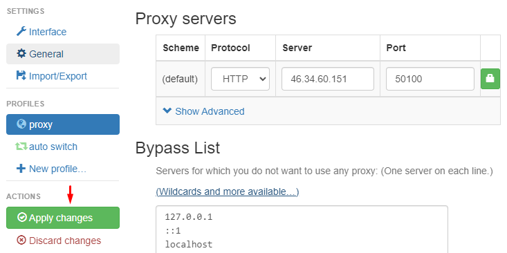Expand Show Advanced proxy options
Image resolution: width=507 pixels, height=253 pixels.
tap(204, 111)
